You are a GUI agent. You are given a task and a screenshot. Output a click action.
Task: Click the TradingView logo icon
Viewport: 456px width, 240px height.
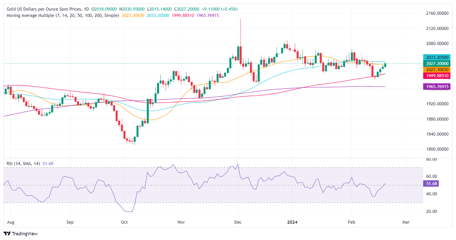pyautogui.click(x=7, y=234)
